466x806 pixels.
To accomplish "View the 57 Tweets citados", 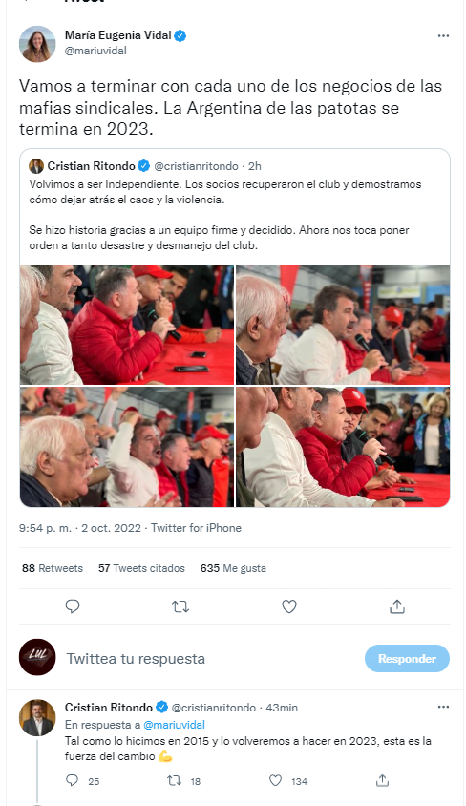I will 141,568.
